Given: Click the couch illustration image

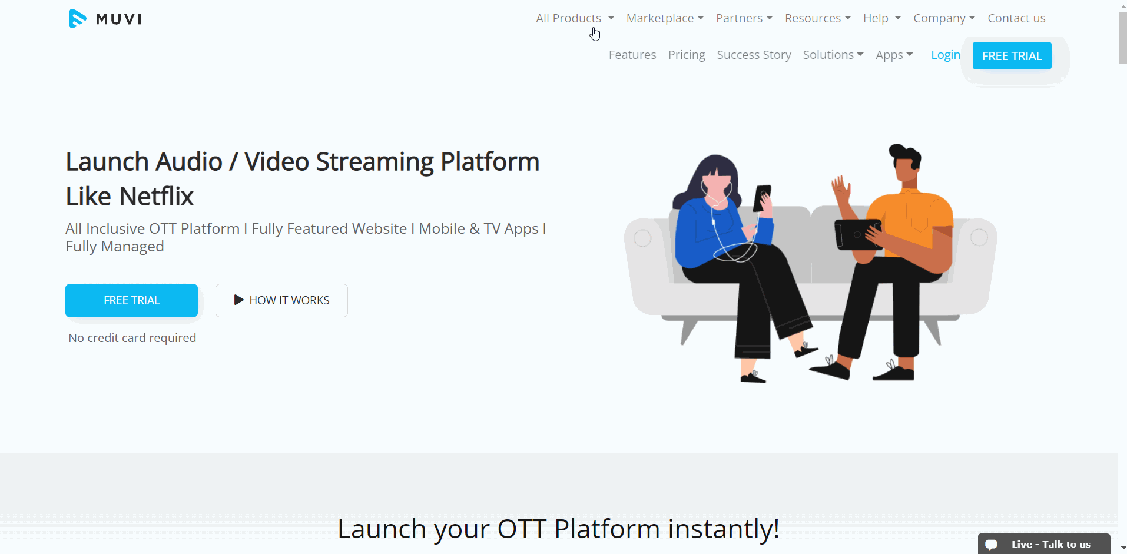Looking at the screenshot, I should (x=810, y=263).
